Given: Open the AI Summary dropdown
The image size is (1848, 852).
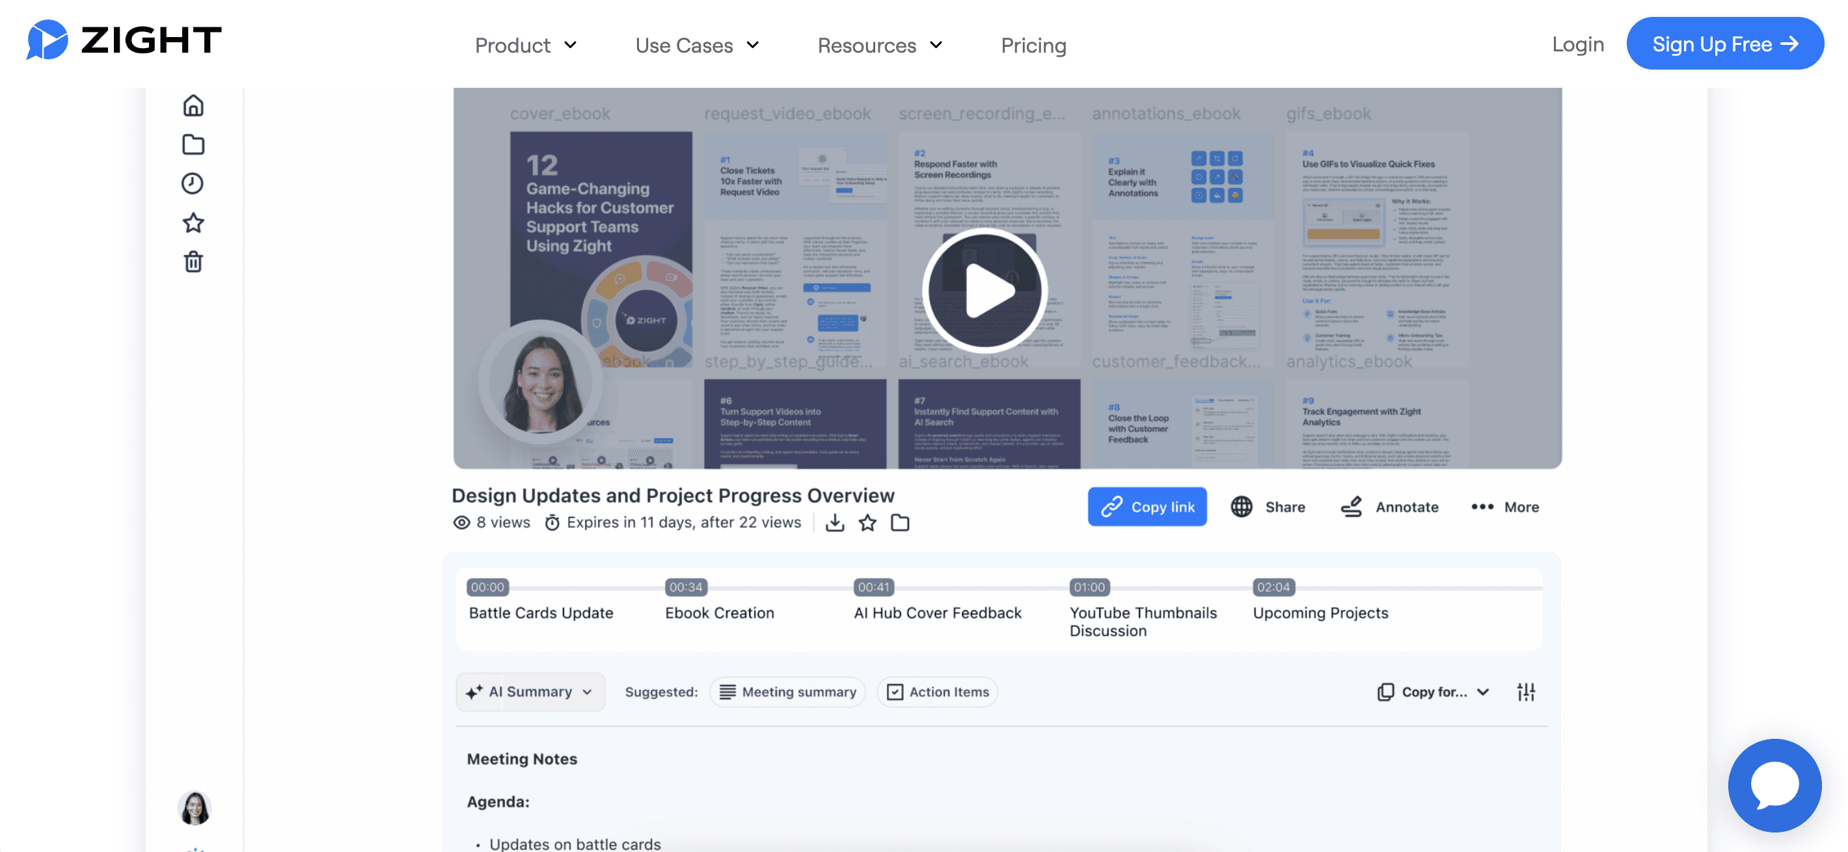Looking at the screenshot, I should pyautogui.click(x=530, y=692).
